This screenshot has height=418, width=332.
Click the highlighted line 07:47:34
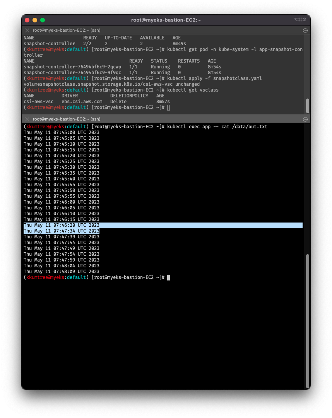pos(62,231)
